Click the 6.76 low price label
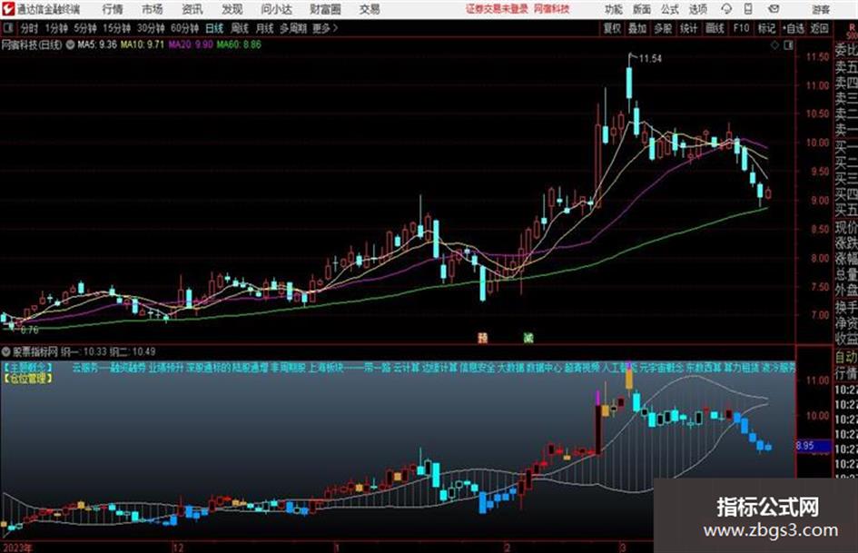858x553 pixels. [x=29, y=331]
